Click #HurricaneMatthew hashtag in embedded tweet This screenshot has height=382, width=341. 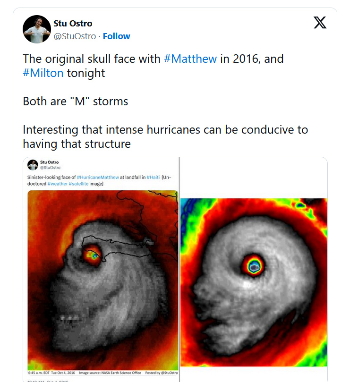98,177
